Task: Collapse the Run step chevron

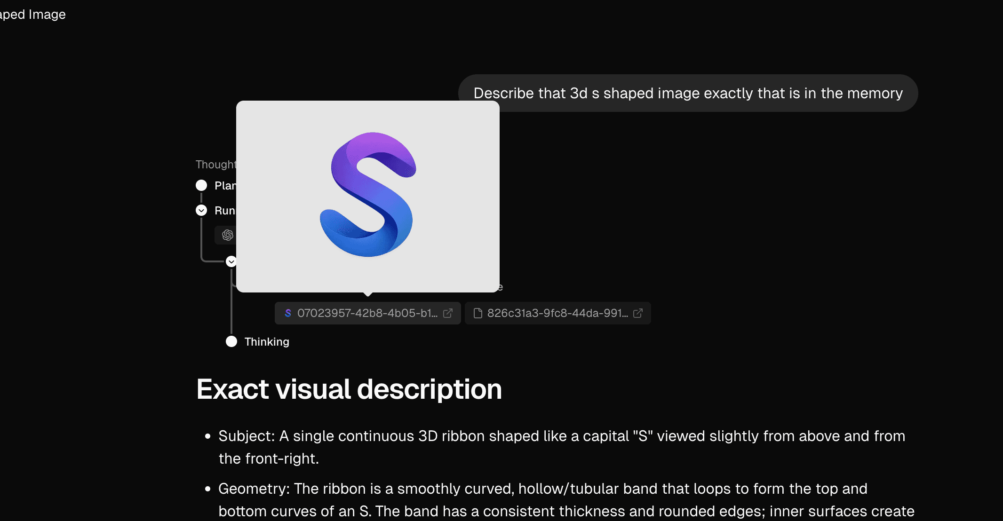Action: [201, 210]
